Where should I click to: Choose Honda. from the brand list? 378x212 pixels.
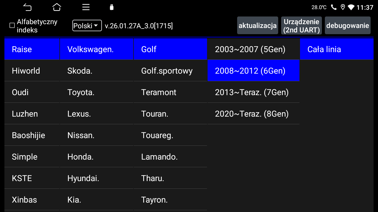coord(97,157)
